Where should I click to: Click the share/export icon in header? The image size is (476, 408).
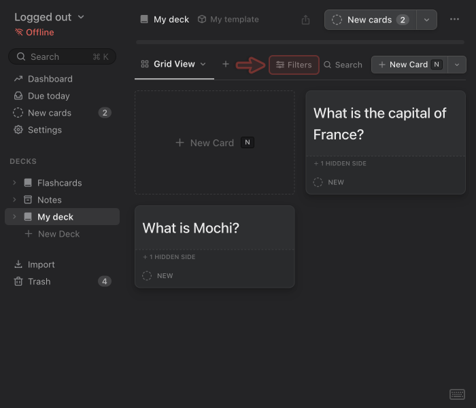pyautogui.click(x=305, y=20)
